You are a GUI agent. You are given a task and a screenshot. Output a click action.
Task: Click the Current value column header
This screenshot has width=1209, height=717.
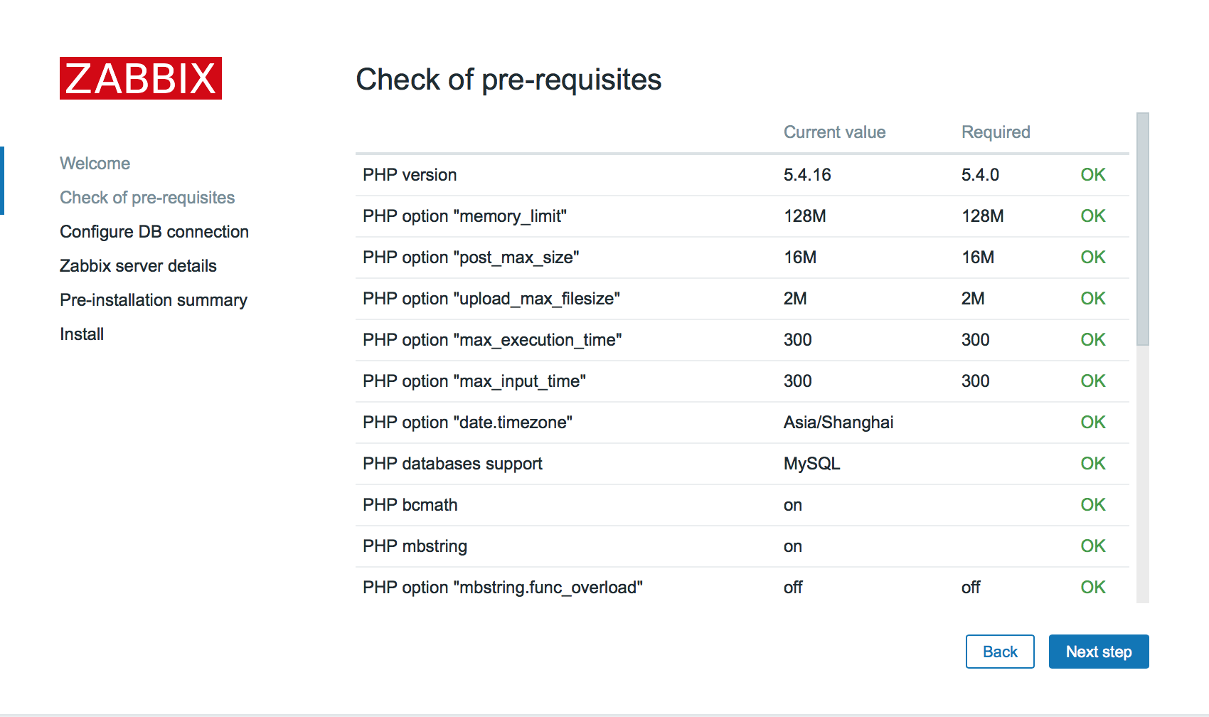pyautogui.click(x=835, y=132)
